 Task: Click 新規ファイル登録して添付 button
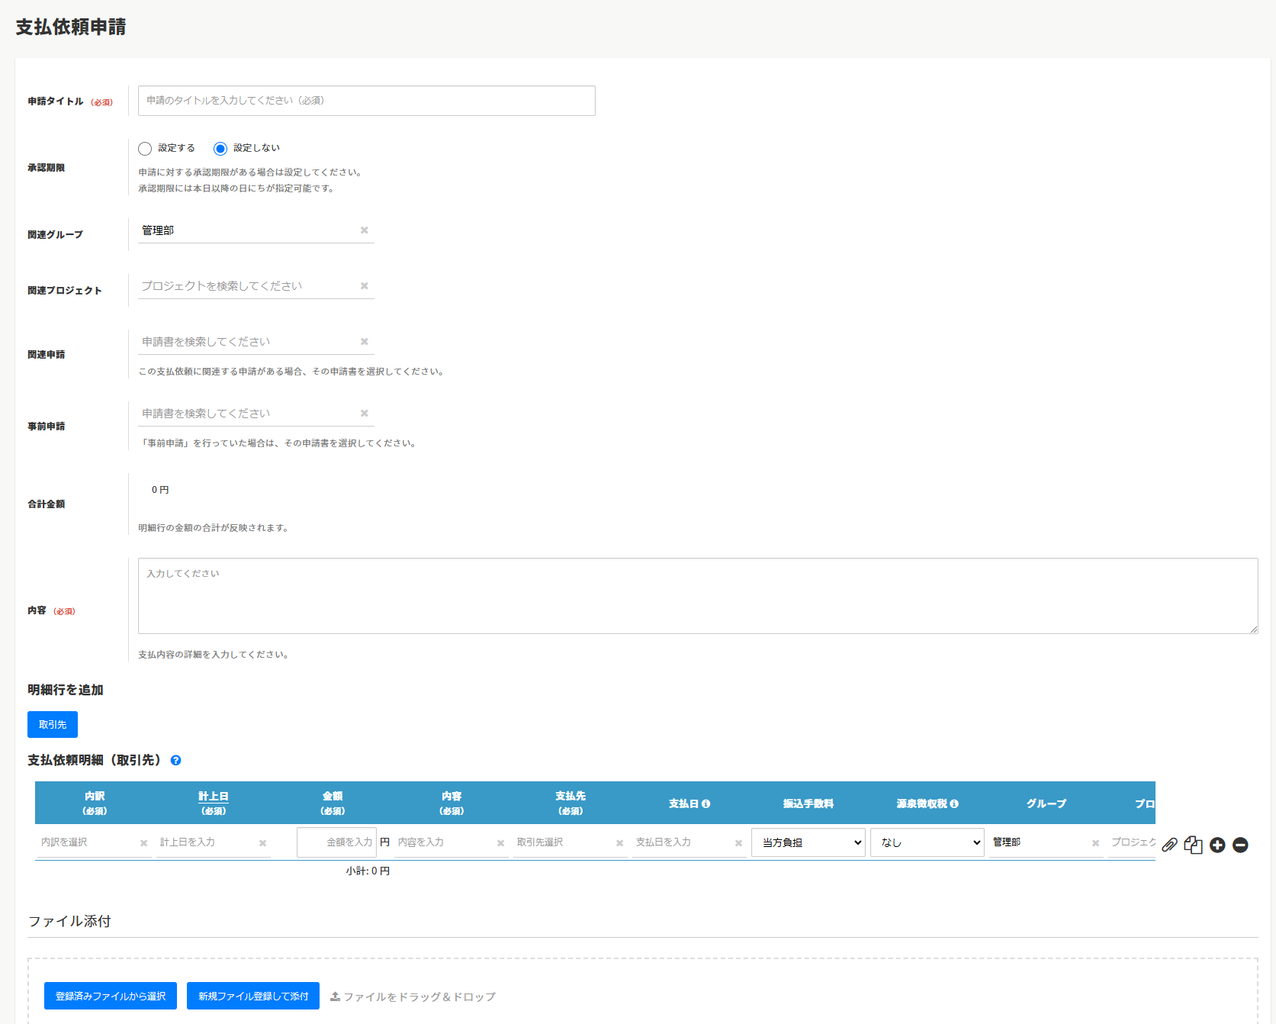[253, 996]
